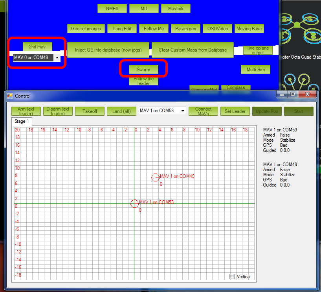Screen dimensions: 321x292
Task: Click Clear Custom Maps from Database
Action: [x=193, y=50]
